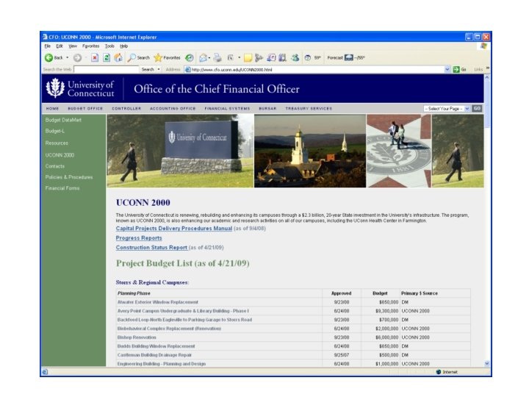Open the Contacts sidebar link
529x397 pixels.
pyautogui.click(x=55, y=166)
